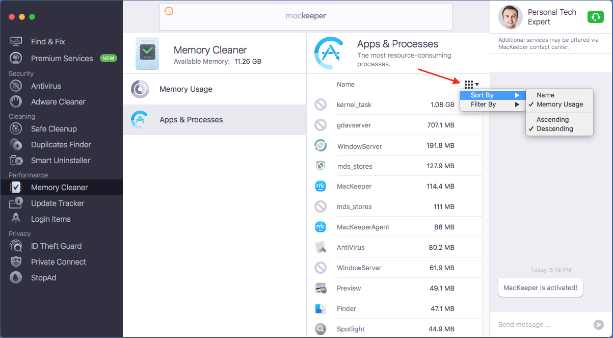Click the MacKeeper logo in the top banner
Screen dimensions: 613x338
306,16
